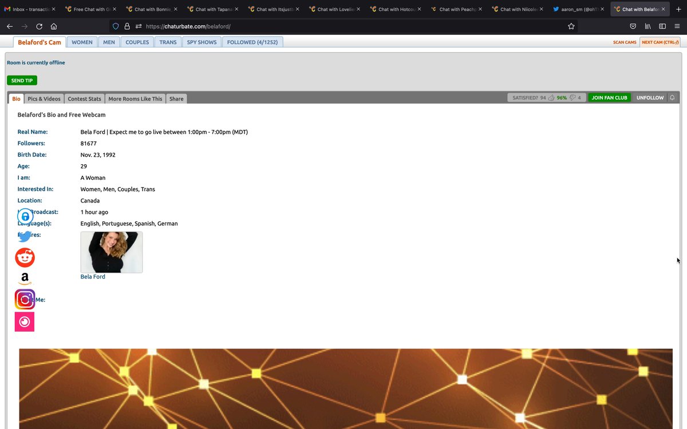Image resolution: width=687 pixels, height=429 pixels.
Task: Click the network pattern banner image
Action: 346,389
